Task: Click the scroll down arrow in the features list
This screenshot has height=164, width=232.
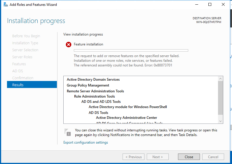Action: (x=220, y=121)
